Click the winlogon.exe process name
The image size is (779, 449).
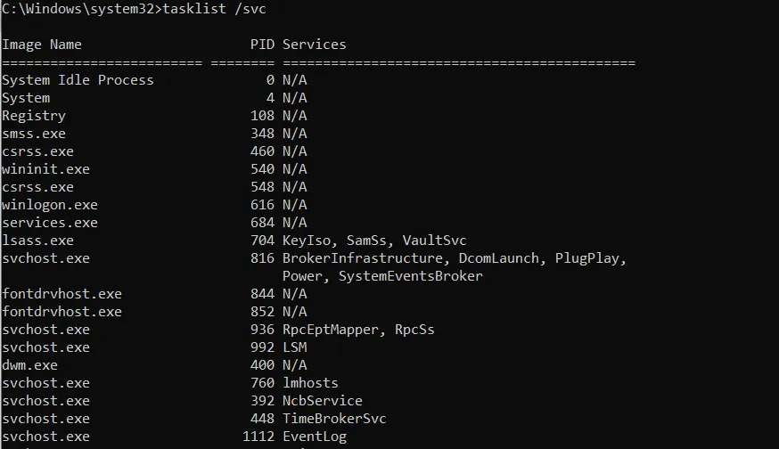[x=50, y=205]
